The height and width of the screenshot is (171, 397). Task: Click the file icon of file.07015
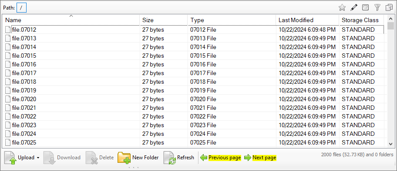coord(8,56)
